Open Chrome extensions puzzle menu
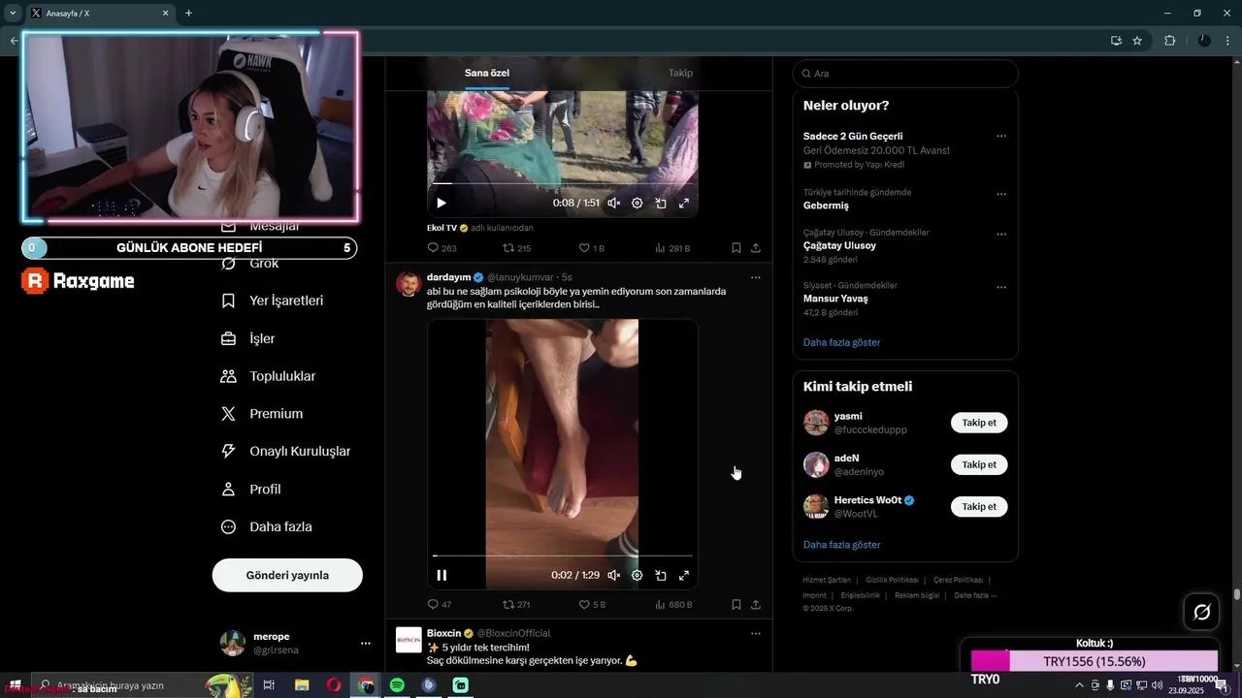This screenshot has height=698, width=1242. 1169,40
